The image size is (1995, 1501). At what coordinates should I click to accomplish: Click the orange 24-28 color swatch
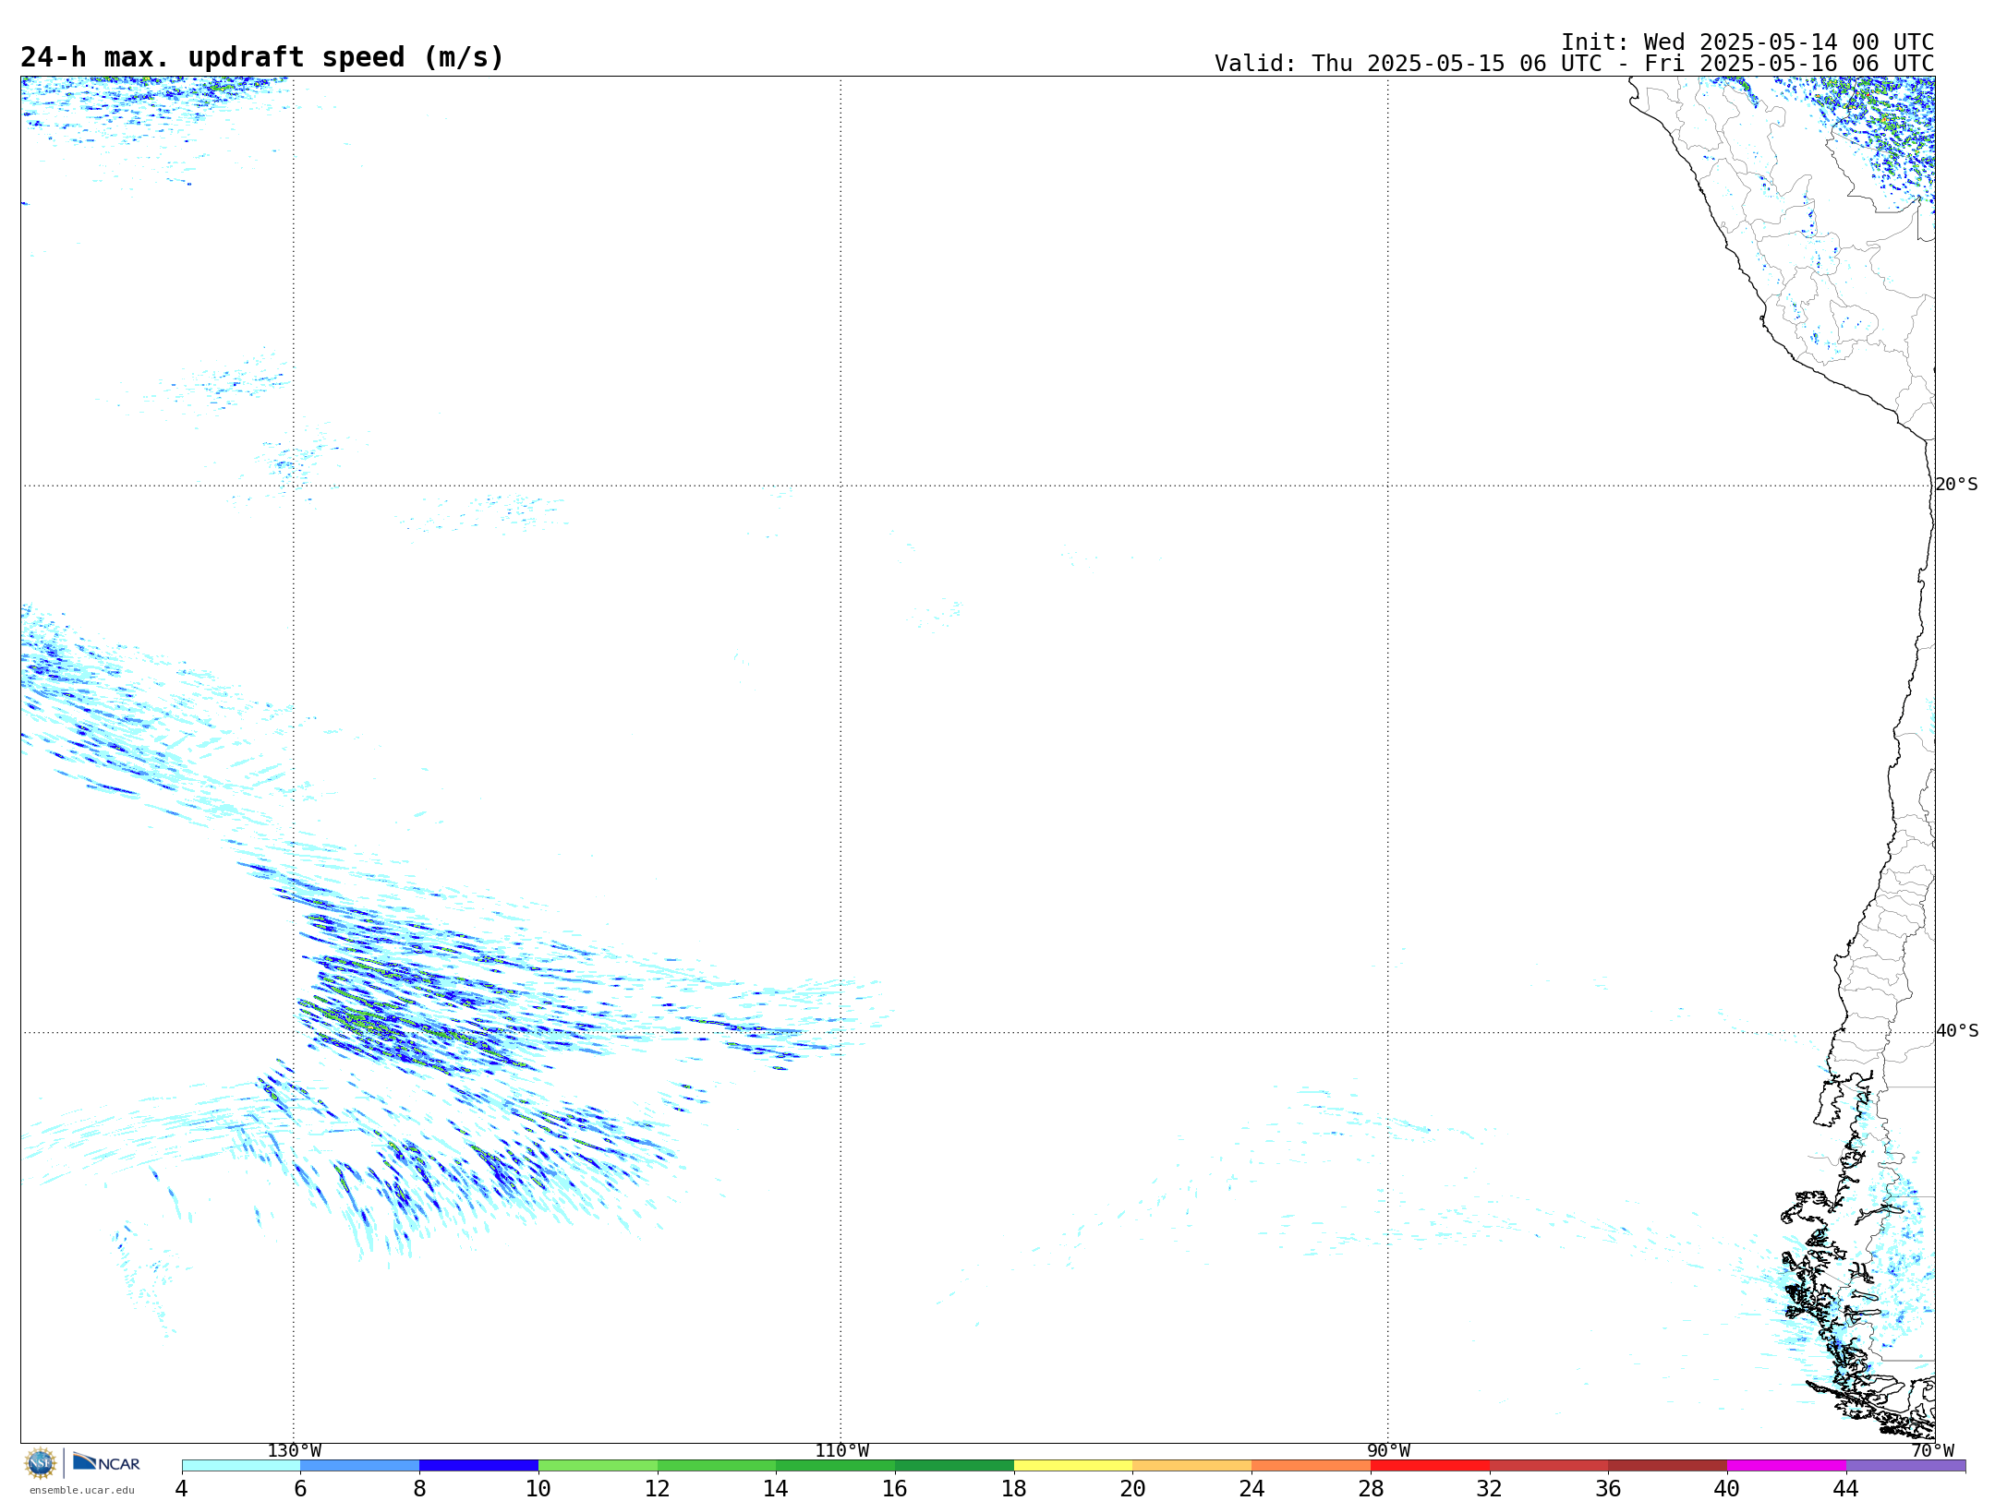1312,1466
